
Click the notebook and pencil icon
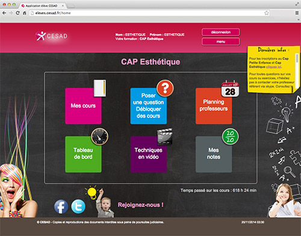[100, 88]
